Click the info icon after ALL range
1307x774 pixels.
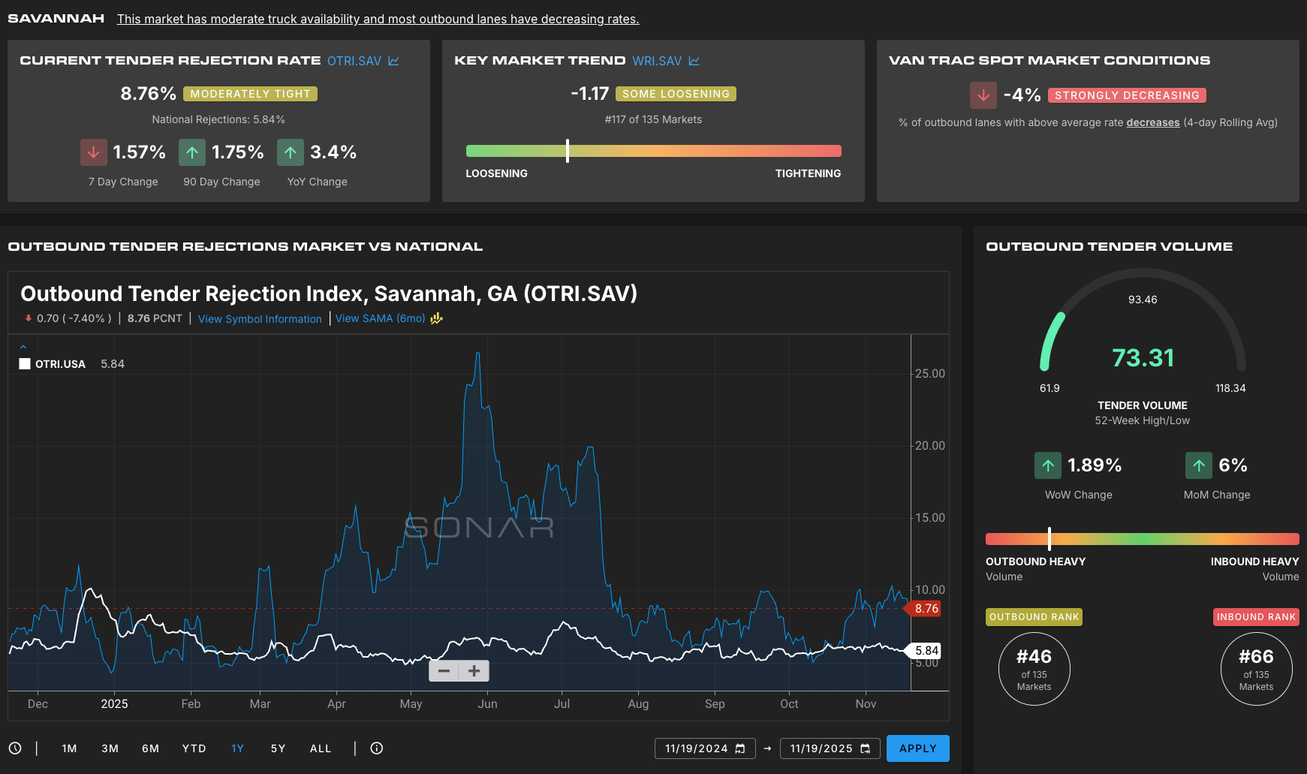377,748
